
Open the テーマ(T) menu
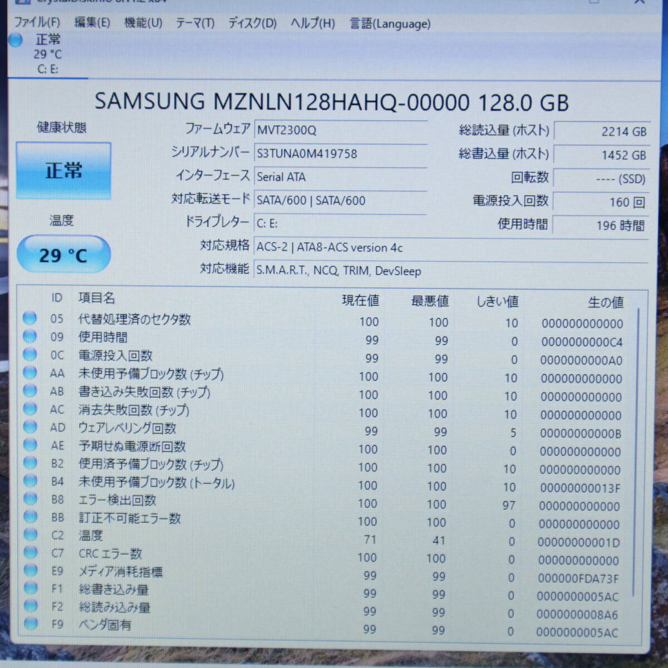pos(195,23)
